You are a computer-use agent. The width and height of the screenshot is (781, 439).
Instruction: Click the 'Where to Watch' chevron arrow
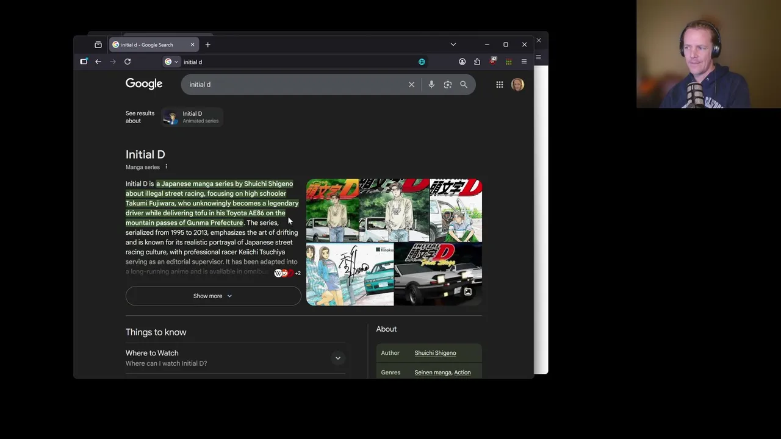pyautogui.click(x=337, y=358)
